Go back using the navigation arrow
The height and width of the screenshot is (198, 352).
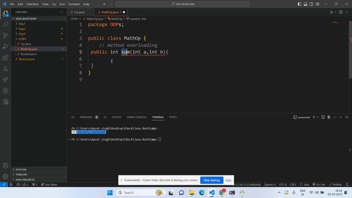[x=105, y=4]
